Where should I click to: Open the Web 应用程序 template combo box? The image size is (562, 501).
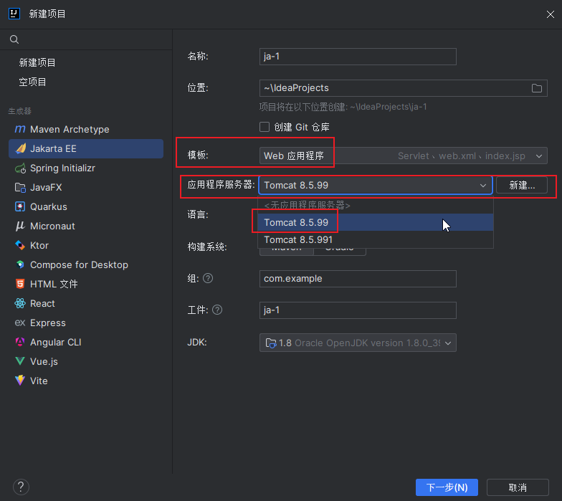pos(403,156)
